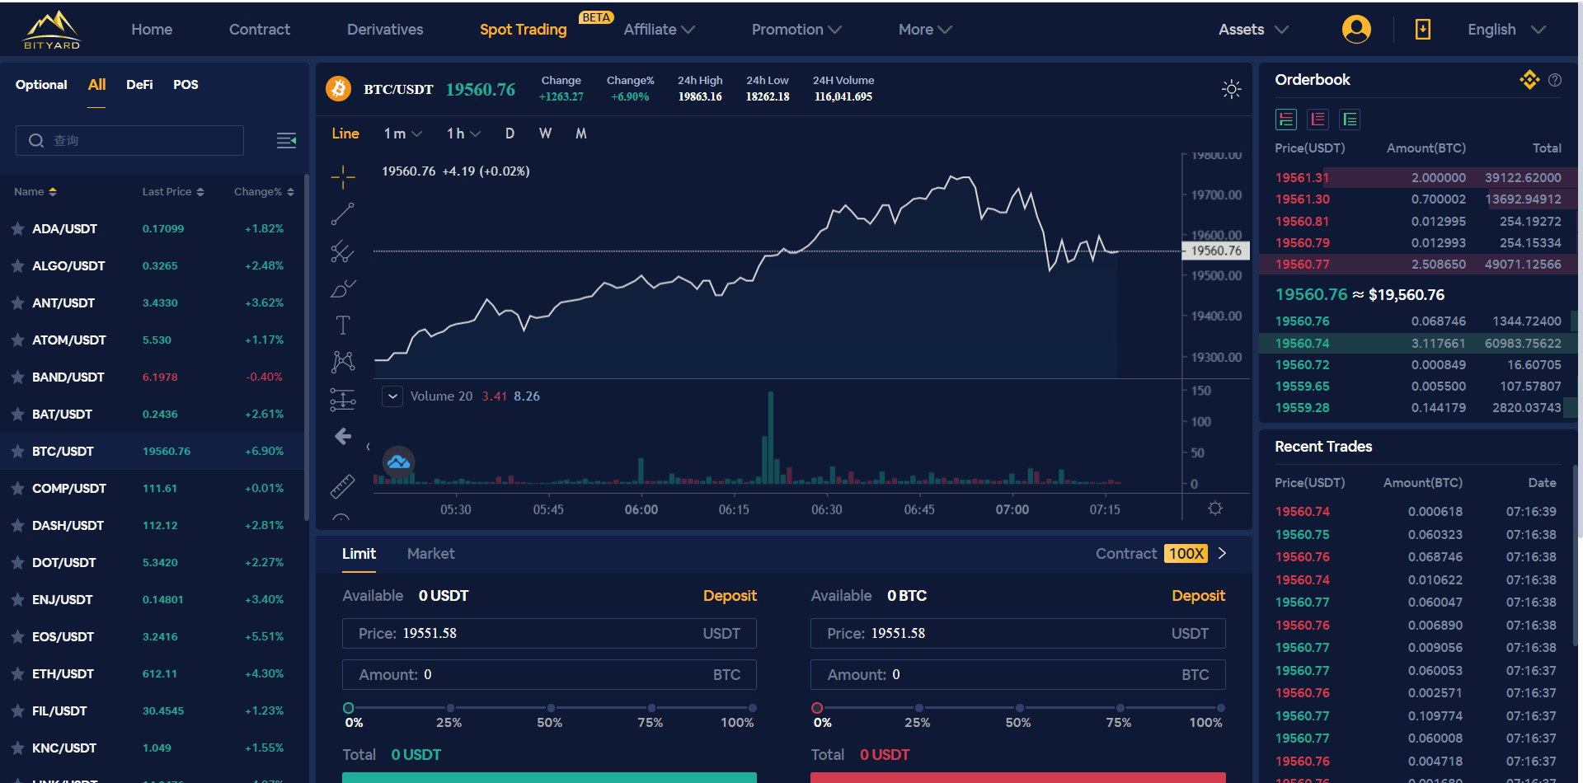Toggle chart light theme sun icon
Screen dimensions: 1583x783
coord(1231,89)
